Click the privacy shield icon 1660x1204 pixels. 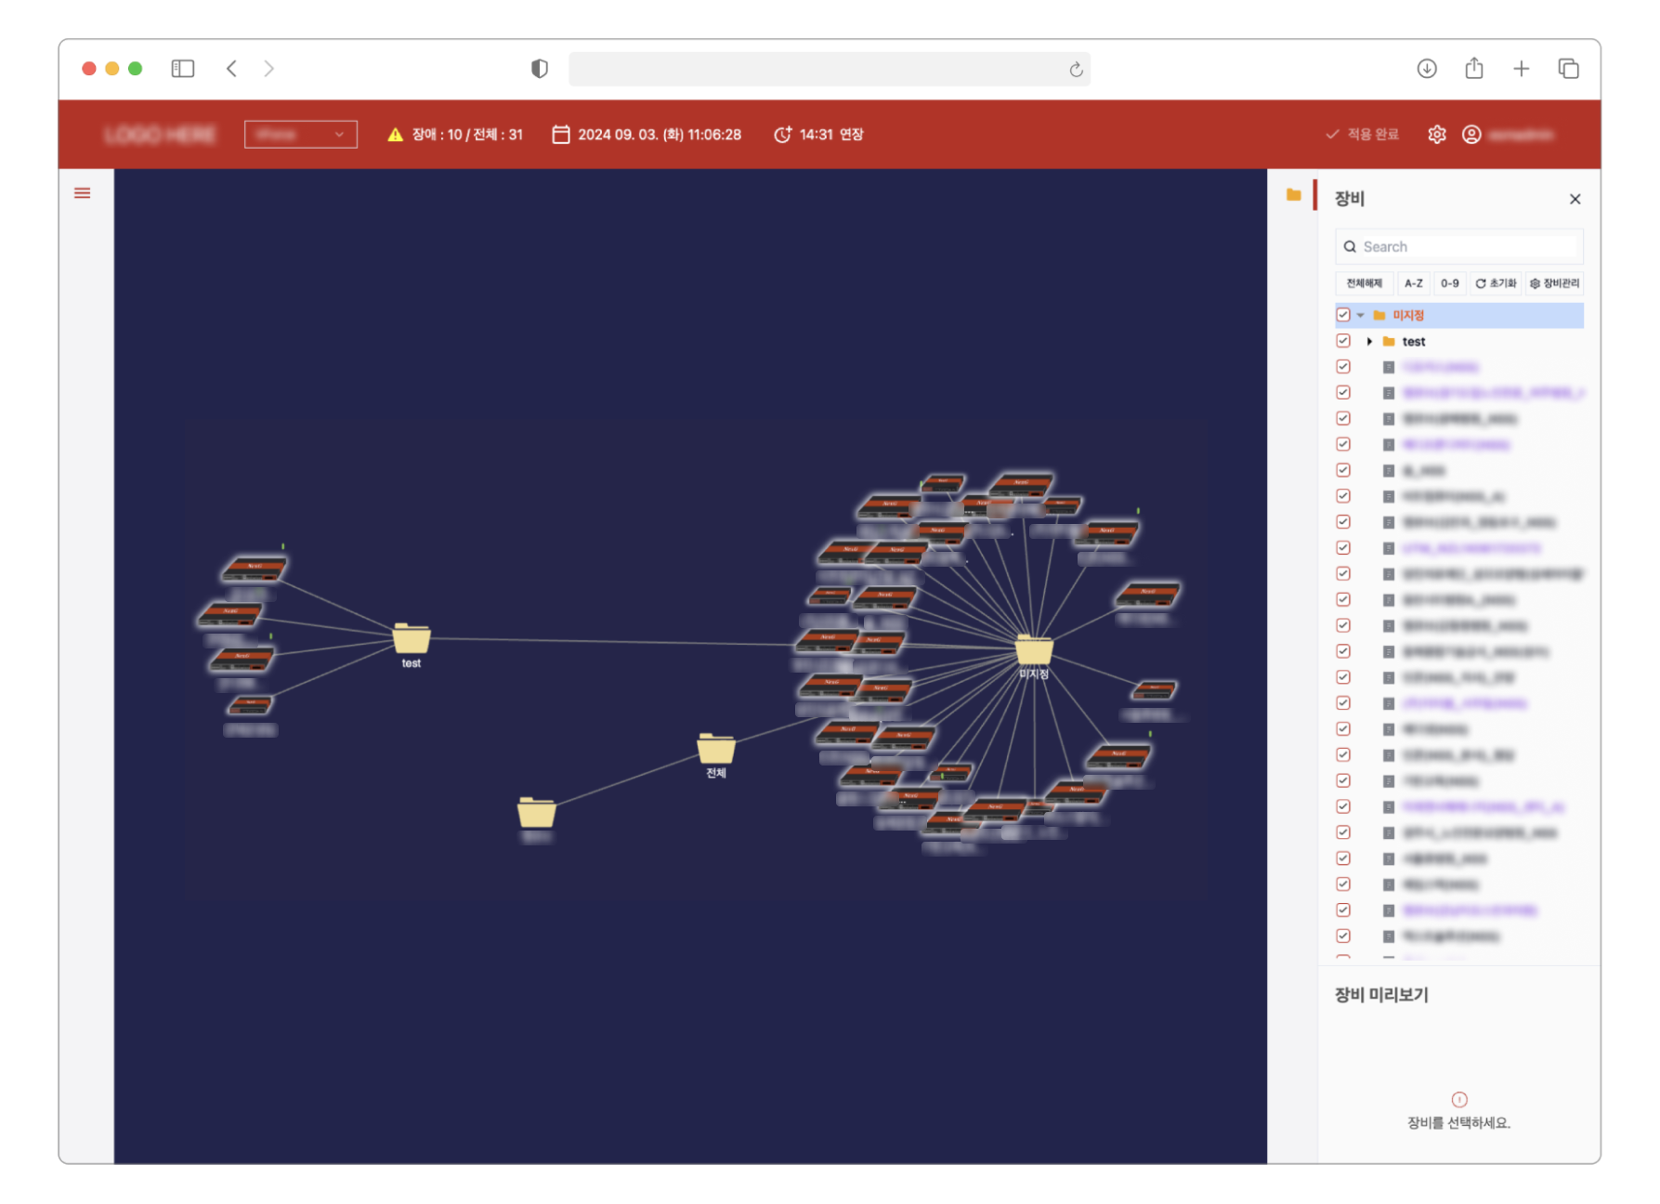point(539,69)
